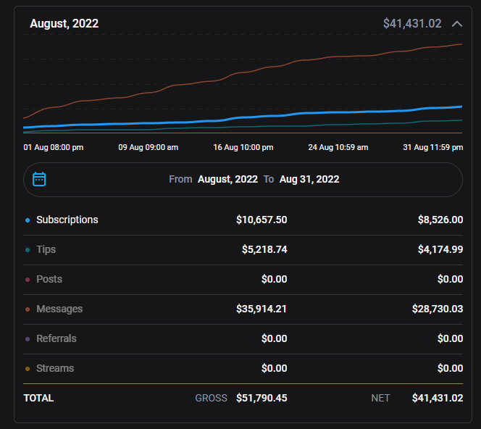Image resolution: width=481 pixels, height=429 pixels.
Task: Click the blue Subscriptions legend dot
Action: [x=28, y=220]
